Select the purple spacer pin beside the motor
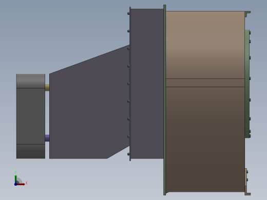This screenshot has height=200, width=267. click(47, 138)
